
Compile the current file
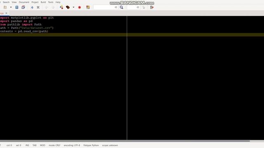tap(61, 7)
